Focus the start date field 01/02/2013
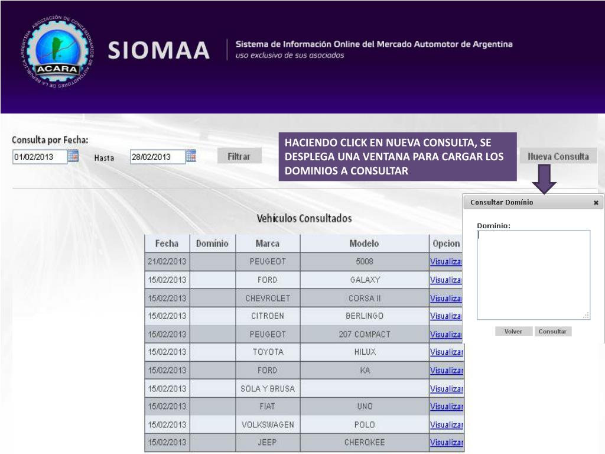The height and width of the screenshot is (454, 605). tap(40, 157)
